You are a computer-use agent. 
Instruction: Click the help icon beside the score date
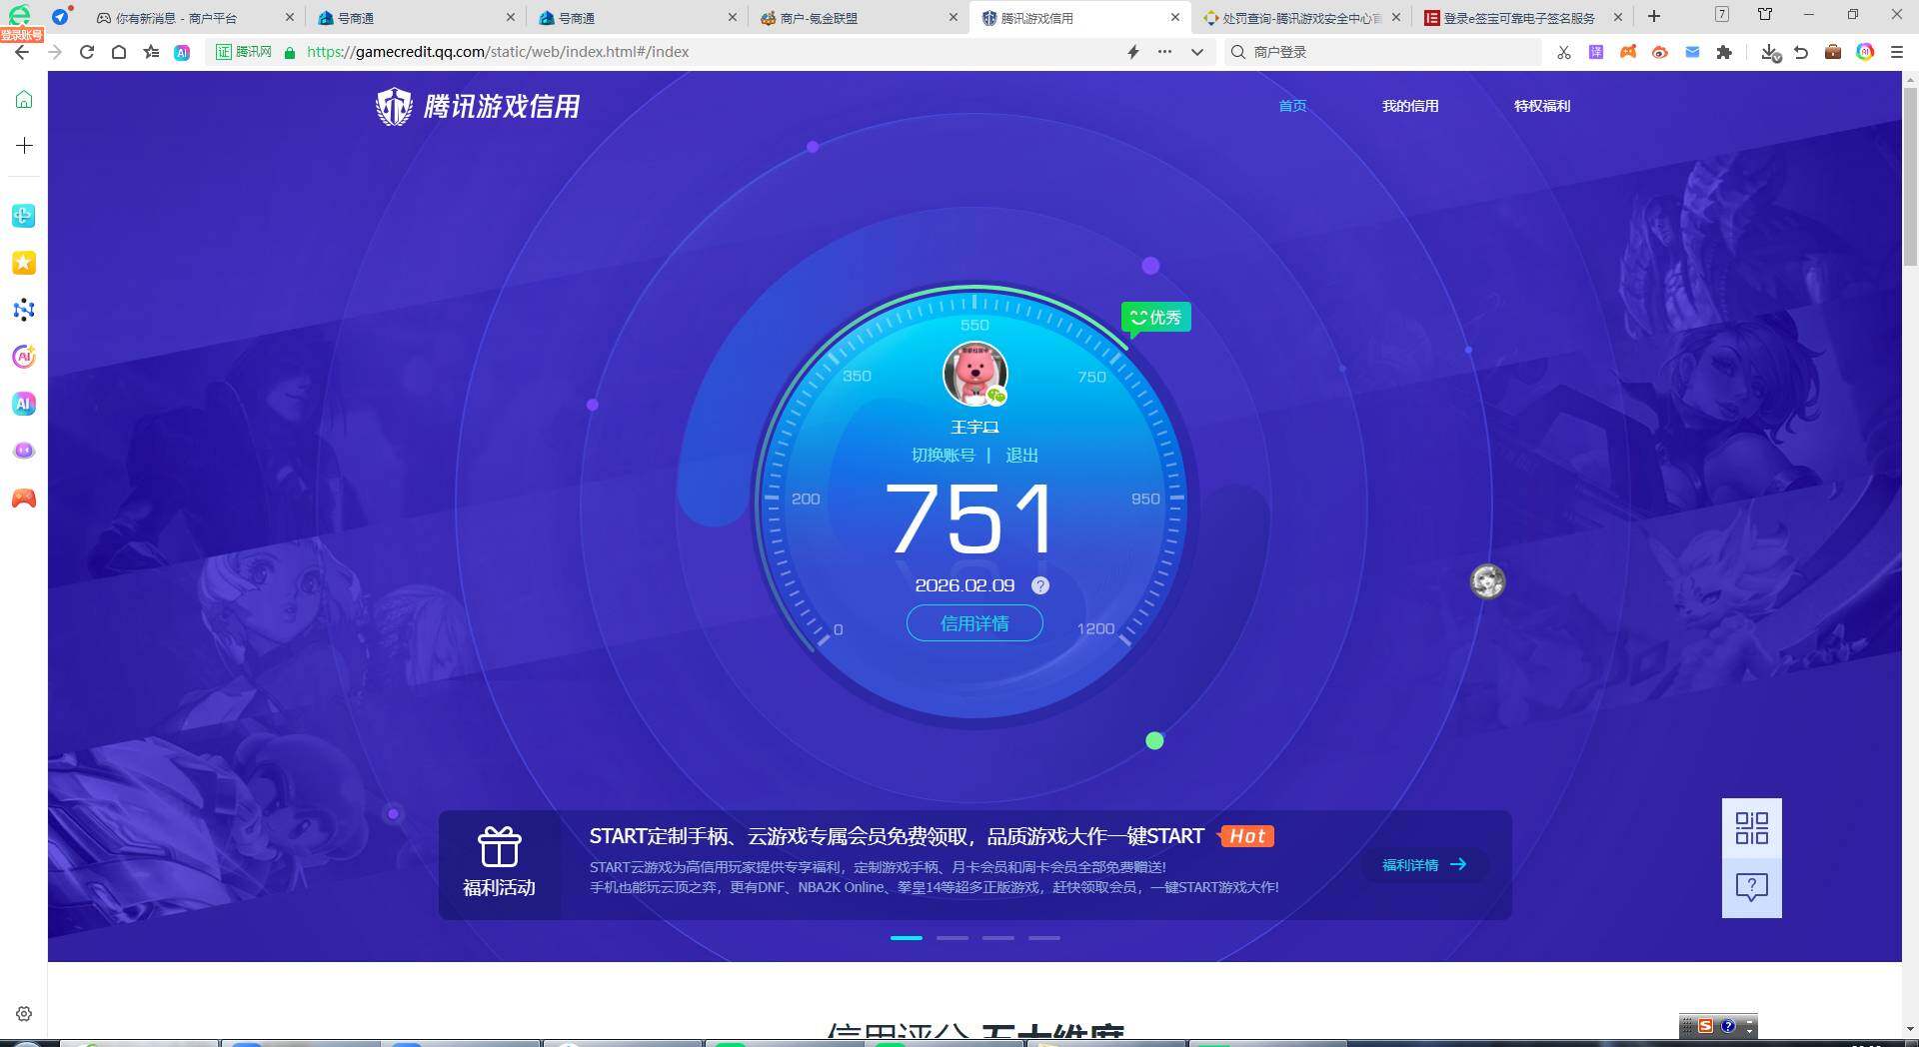point(1040,586)
